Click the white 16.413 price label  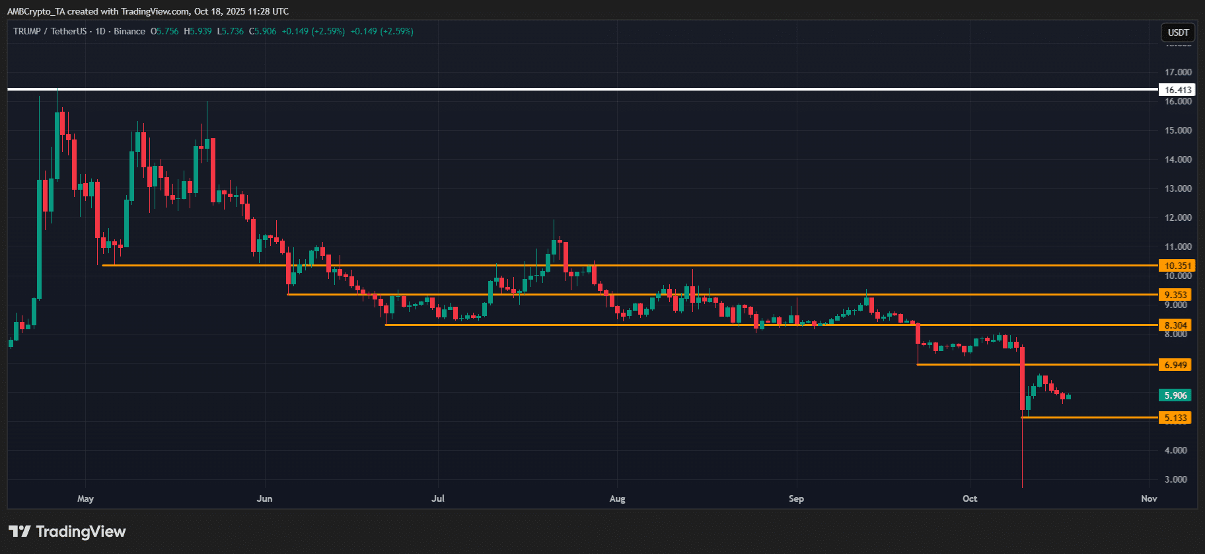click(x=1177, y=90)
